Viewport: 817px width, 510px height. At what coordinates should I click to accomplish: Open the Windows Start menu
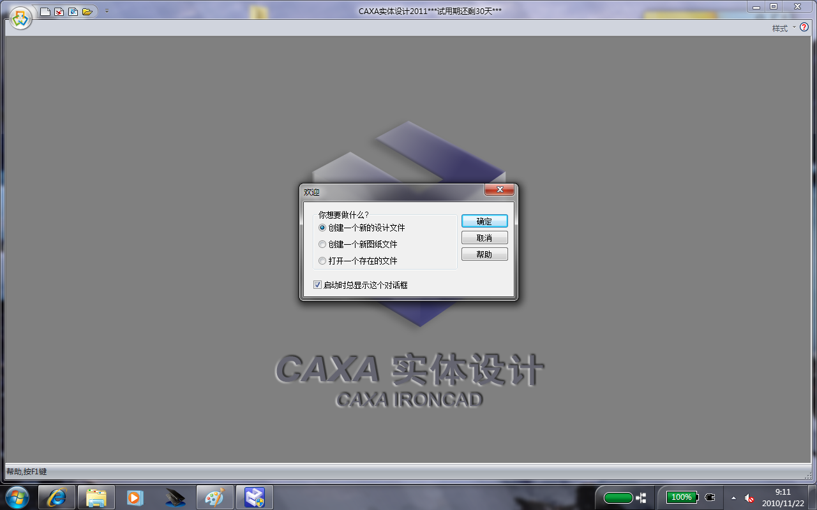[x=17, y=497]
